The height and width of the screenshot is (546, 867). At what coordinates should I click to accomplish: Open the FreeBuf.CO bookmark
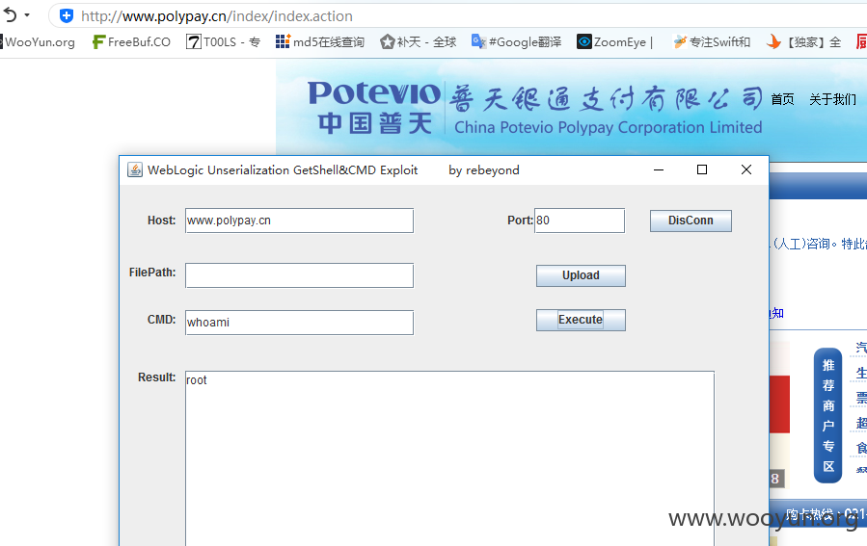coord(131,42)
